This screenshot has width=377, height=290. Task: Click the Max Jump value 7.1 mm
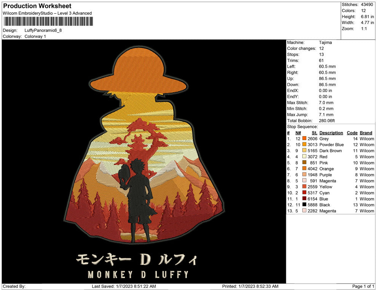(x=326, y=115)
